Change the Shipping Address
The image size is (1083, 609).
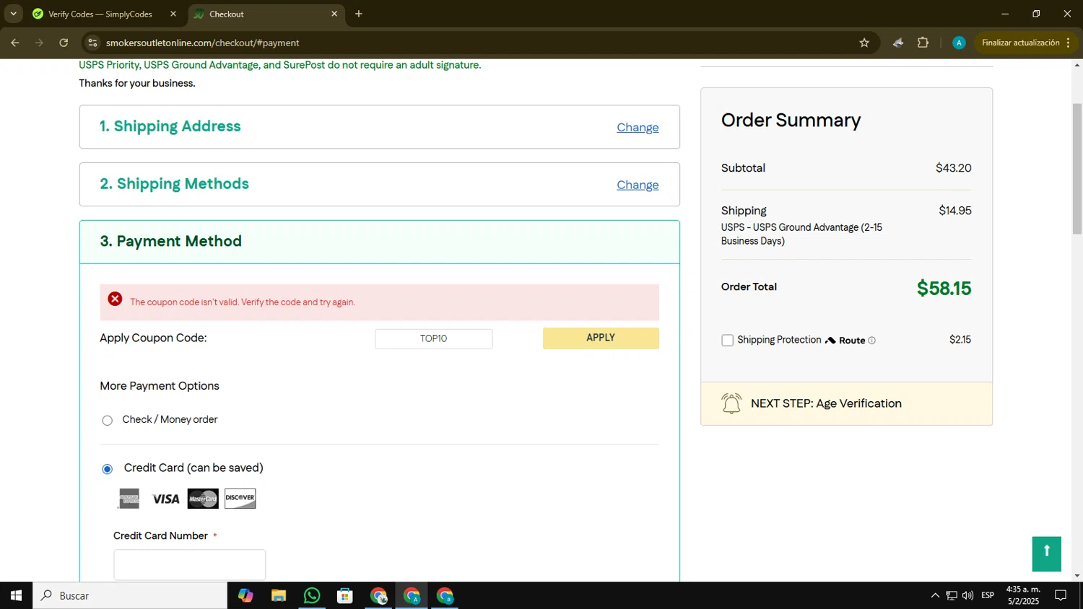coord(638,128)
